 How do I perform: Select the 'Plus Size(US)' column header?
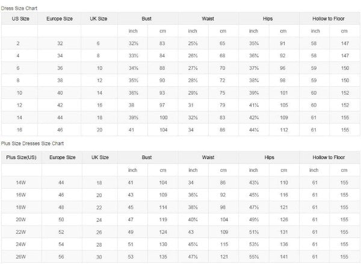click(19, 157)
